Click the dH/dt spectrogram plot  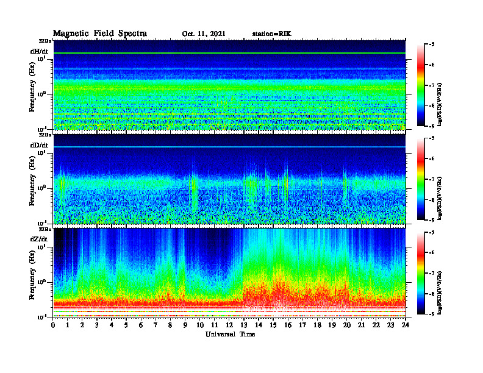coord(229,85)
